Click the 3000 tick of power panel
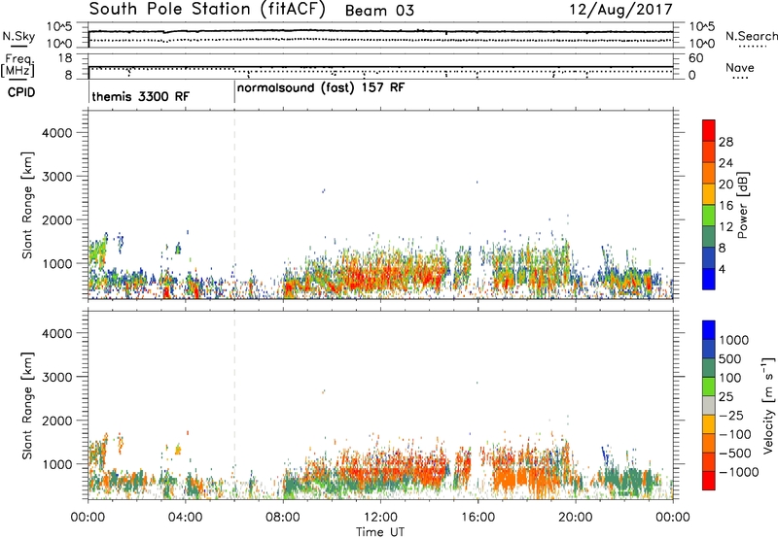The image size is (778, 538). pos(56,177)
